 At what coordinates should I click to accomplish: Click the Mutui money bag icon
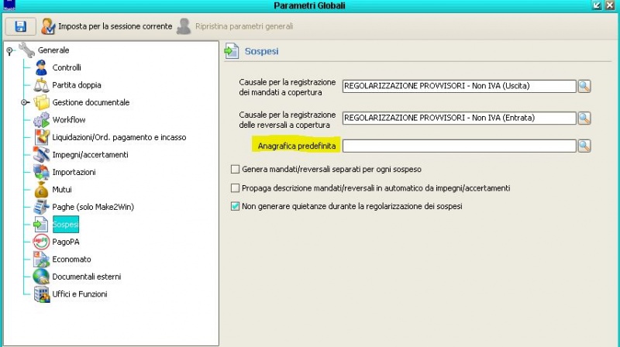41,189
